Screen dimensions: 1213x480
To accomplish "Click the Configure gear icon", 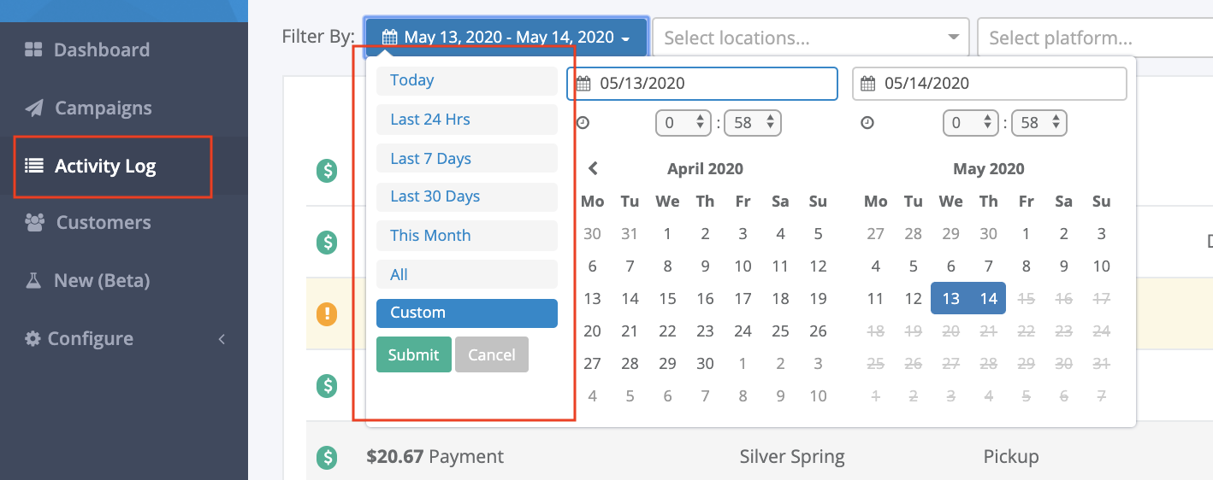I will (33, 339).
